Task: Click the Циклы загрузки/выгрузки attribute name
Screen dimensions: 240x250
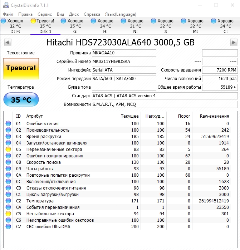Action: pyautogui.click(x=53, y=195)
